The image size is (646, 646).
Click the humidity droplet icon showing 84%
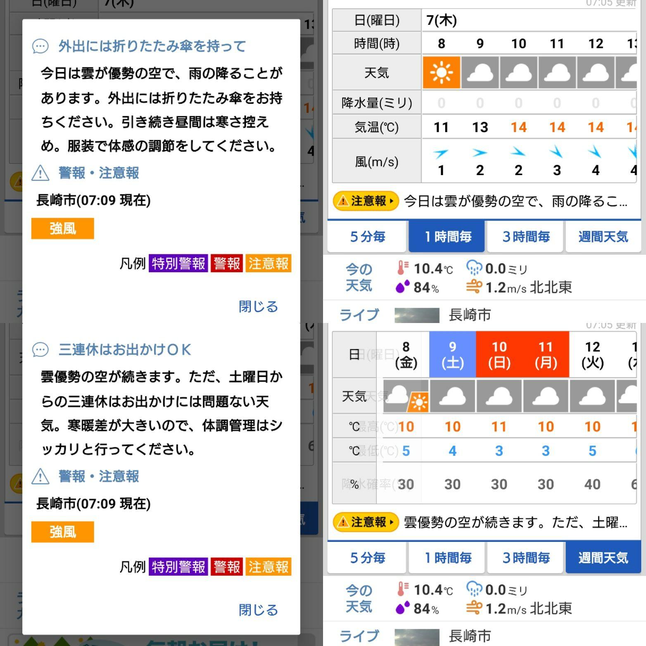(x=403, y=286)
